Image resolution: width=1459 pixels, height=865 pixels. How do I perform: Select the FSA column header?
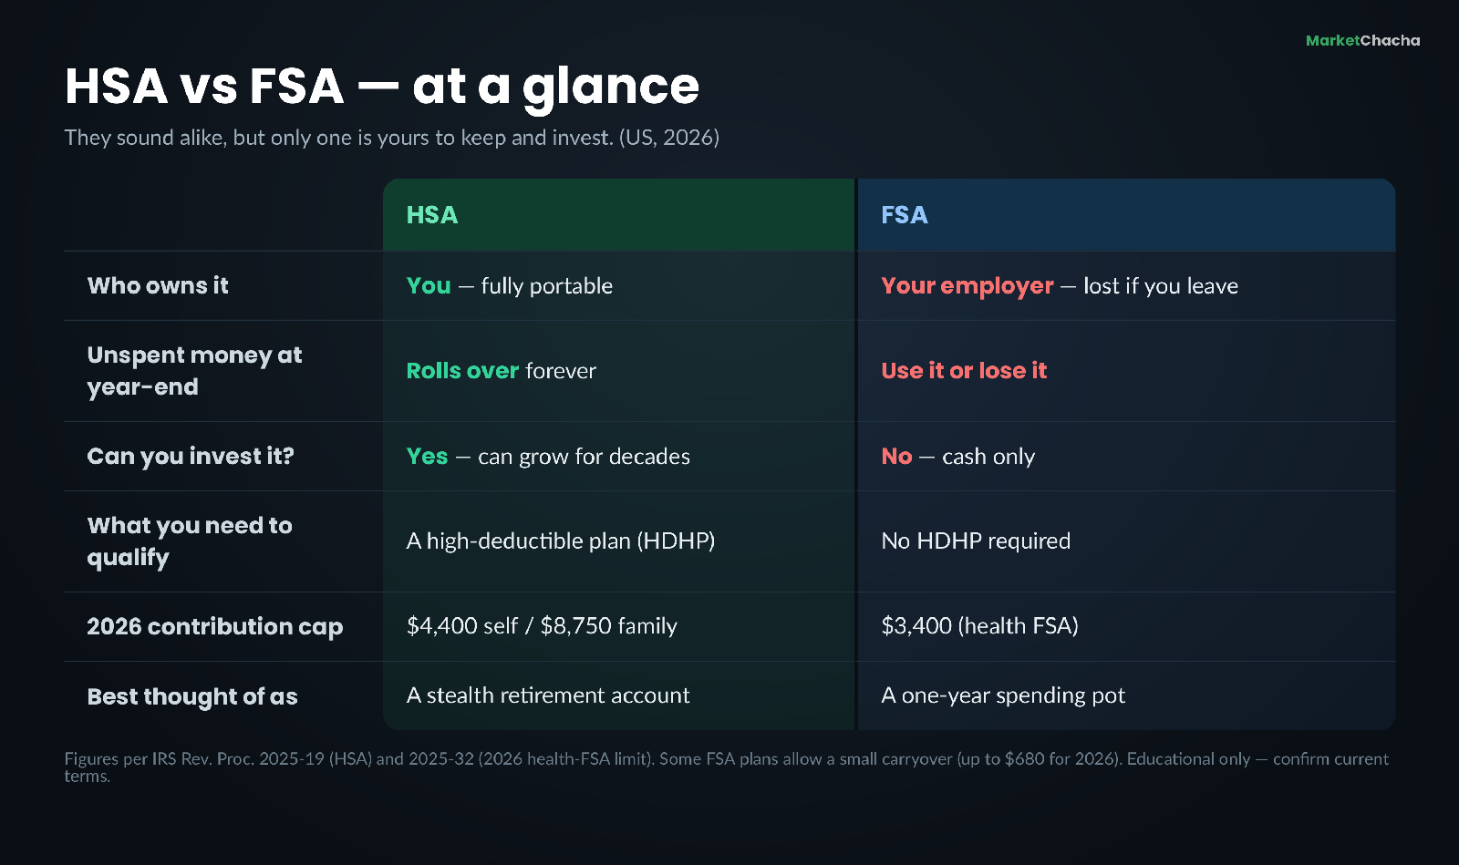click(905, 215)
